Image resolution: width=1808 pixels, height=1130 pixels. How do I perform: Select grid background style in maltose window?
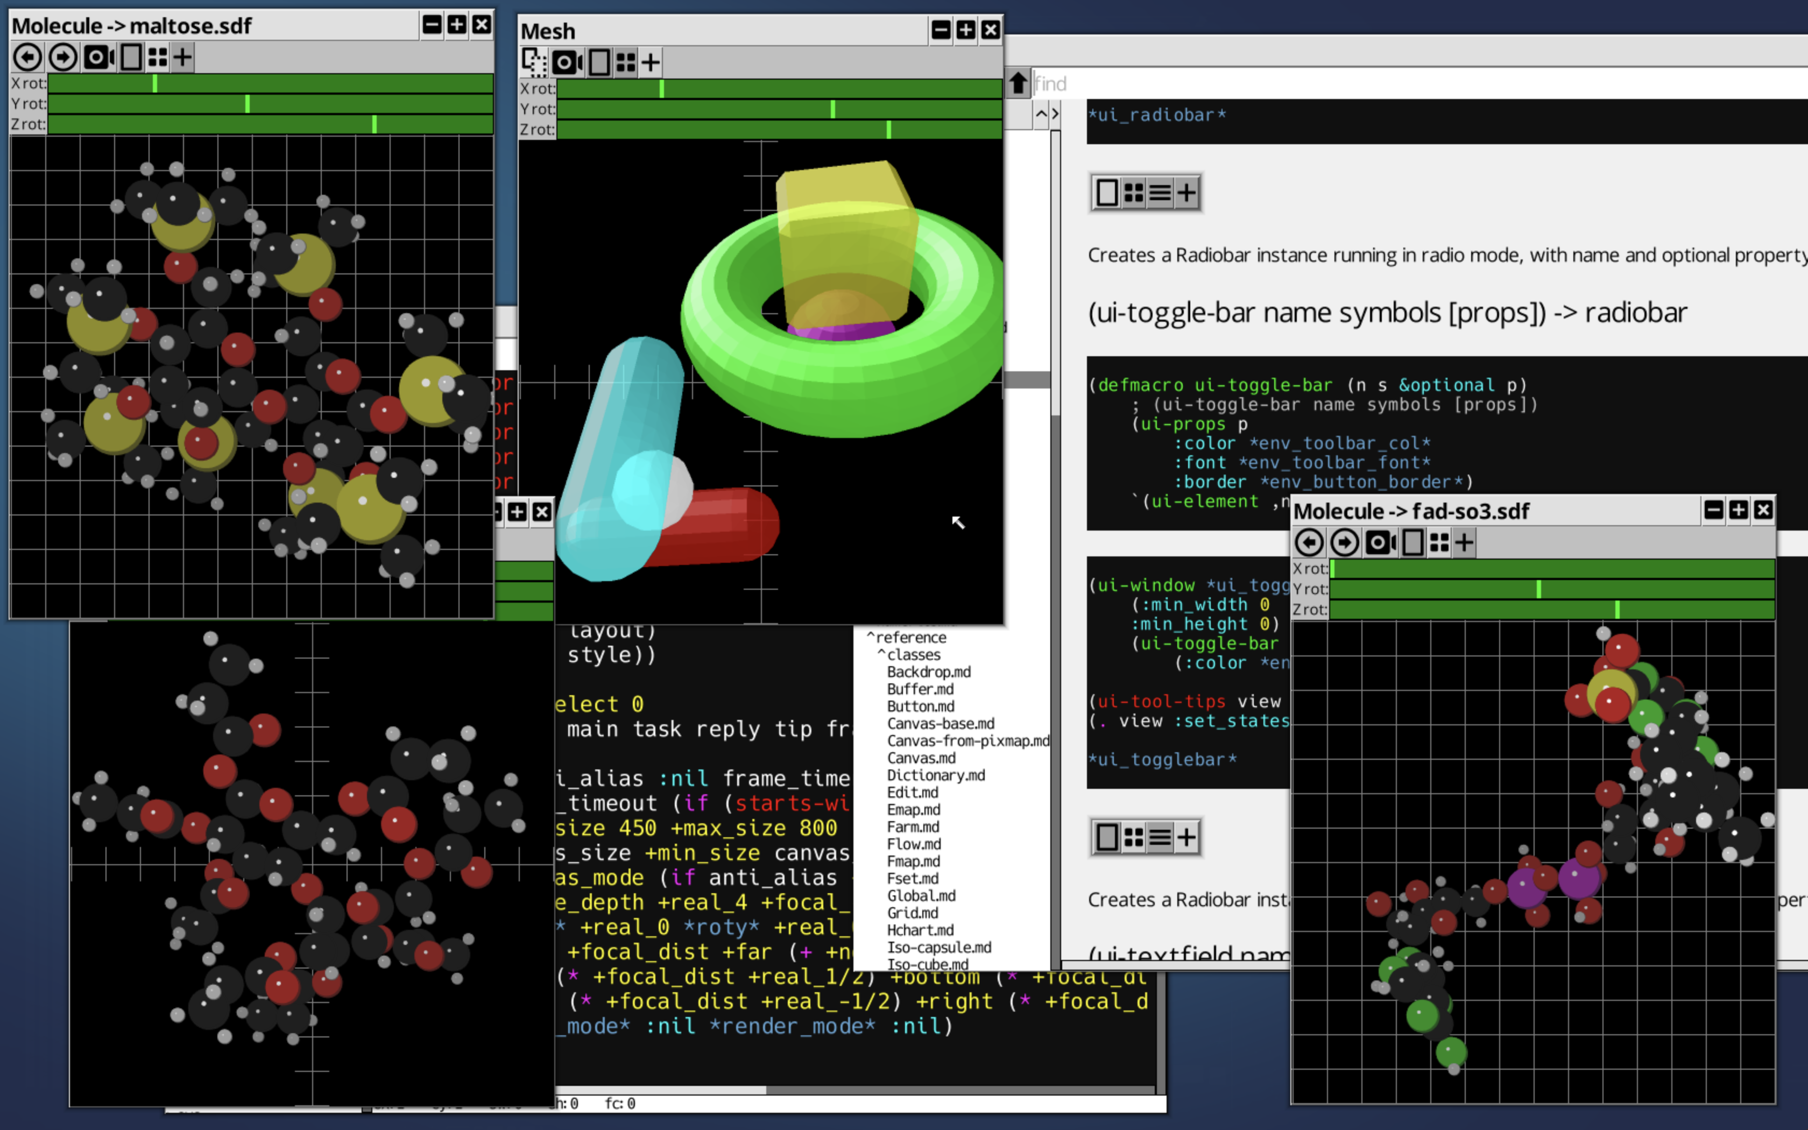pos(158,58)
